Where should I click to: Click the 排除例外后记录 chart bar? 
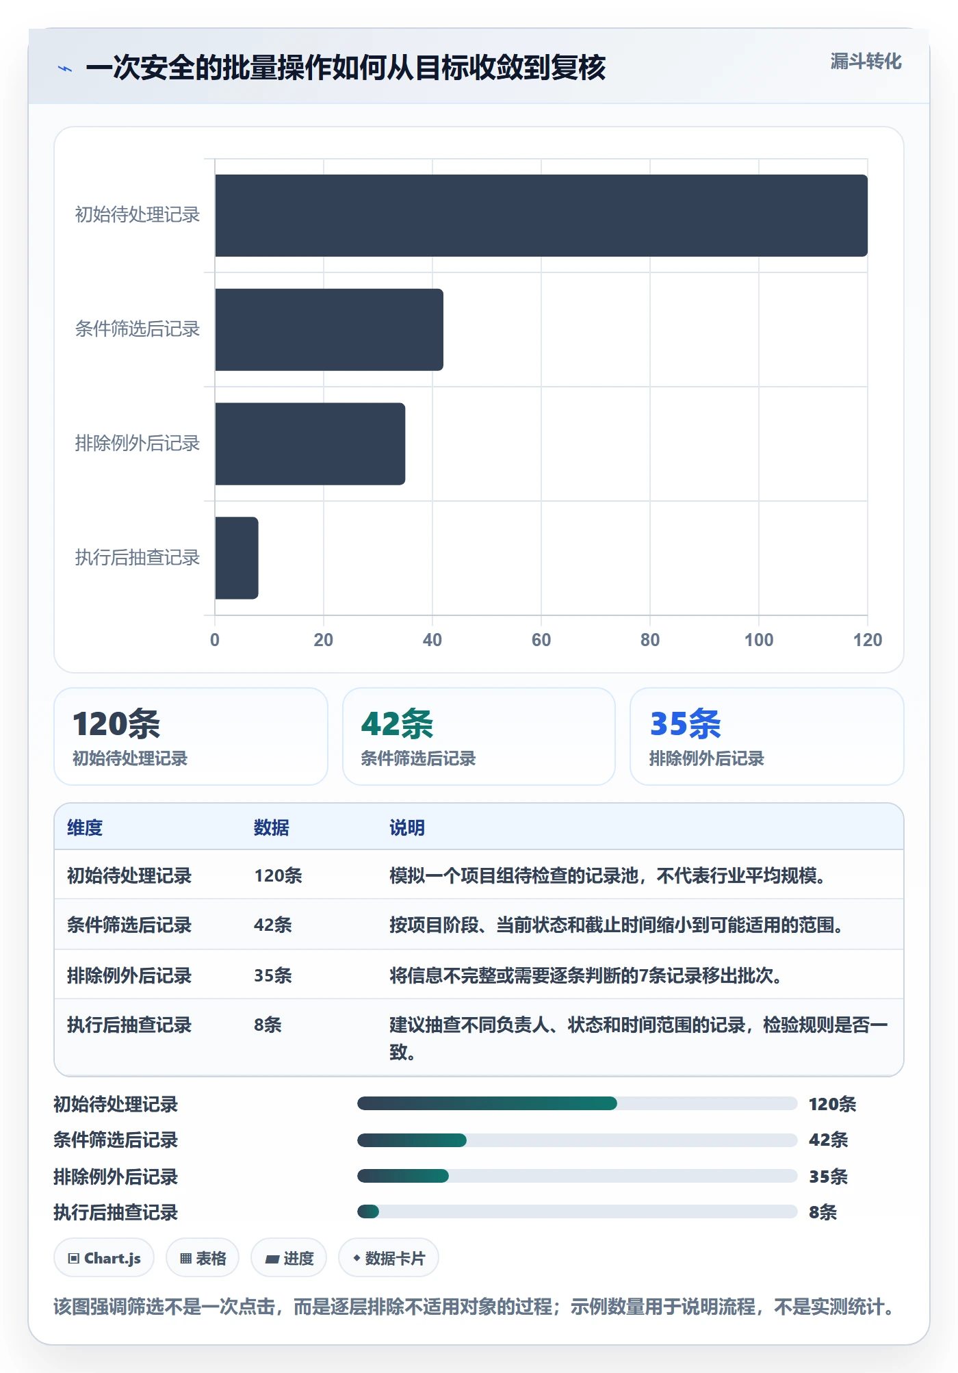[310, 444]
